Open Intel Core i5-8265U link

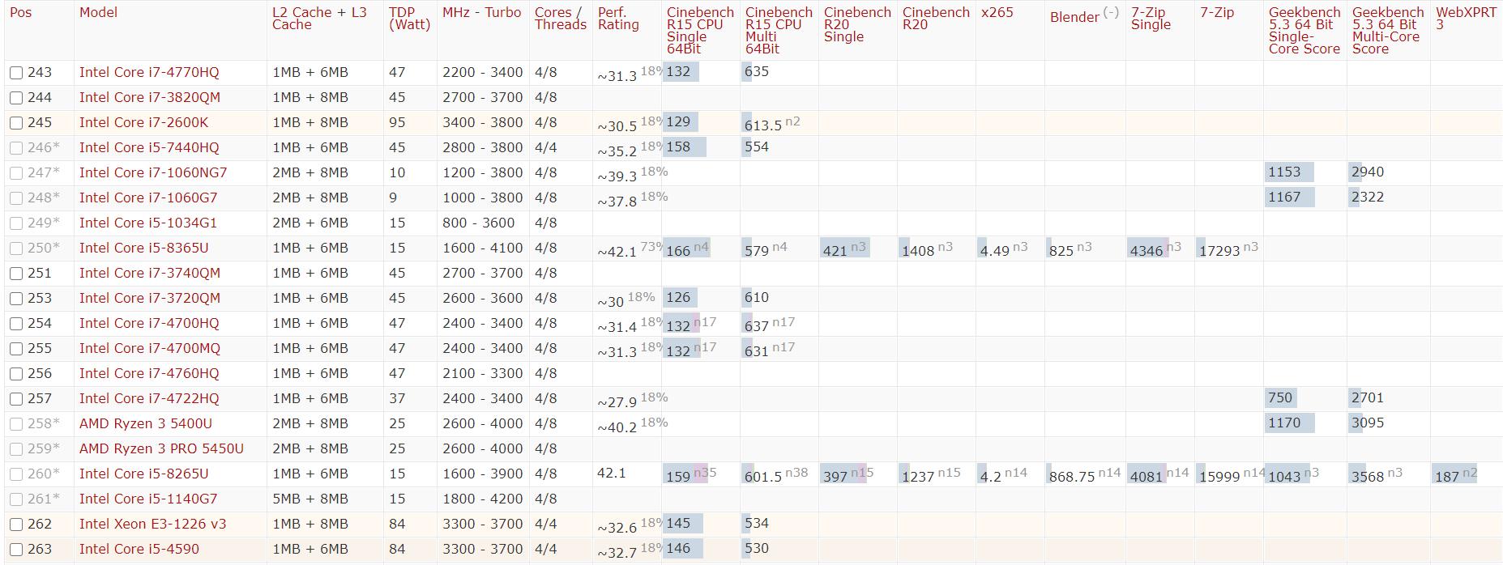pyautogui.click(x=143, y=474)
